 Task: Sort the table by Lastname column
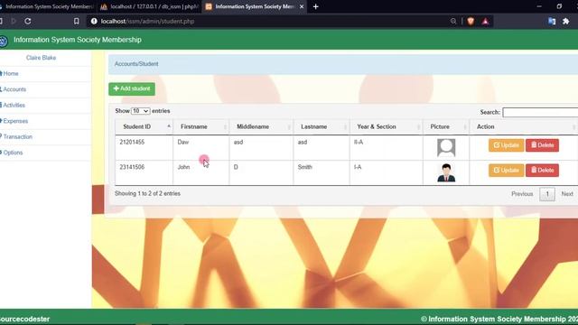click(x=322, y=126)
